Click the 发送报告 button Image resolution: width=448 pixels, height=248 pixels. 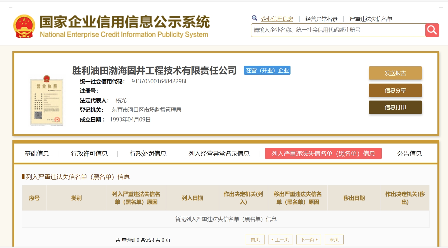395,73
